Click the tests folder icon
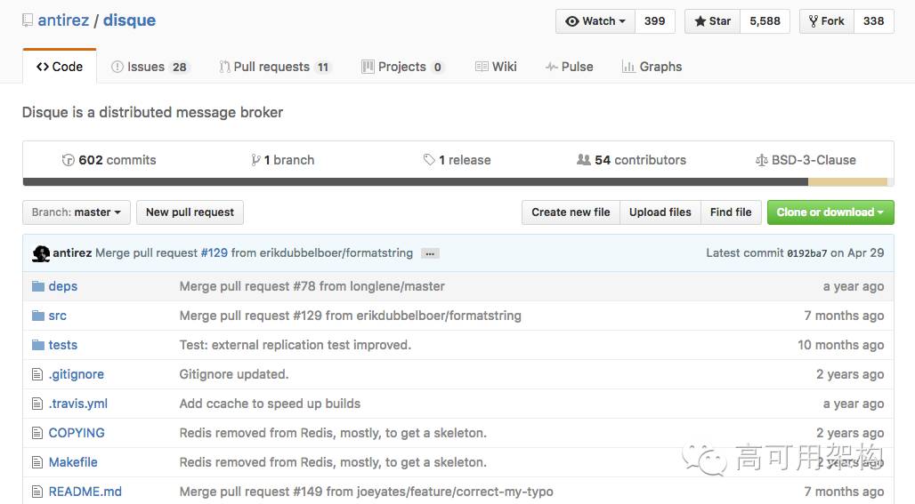The height and width of the screenshot is (504, 915). (38, 345)
